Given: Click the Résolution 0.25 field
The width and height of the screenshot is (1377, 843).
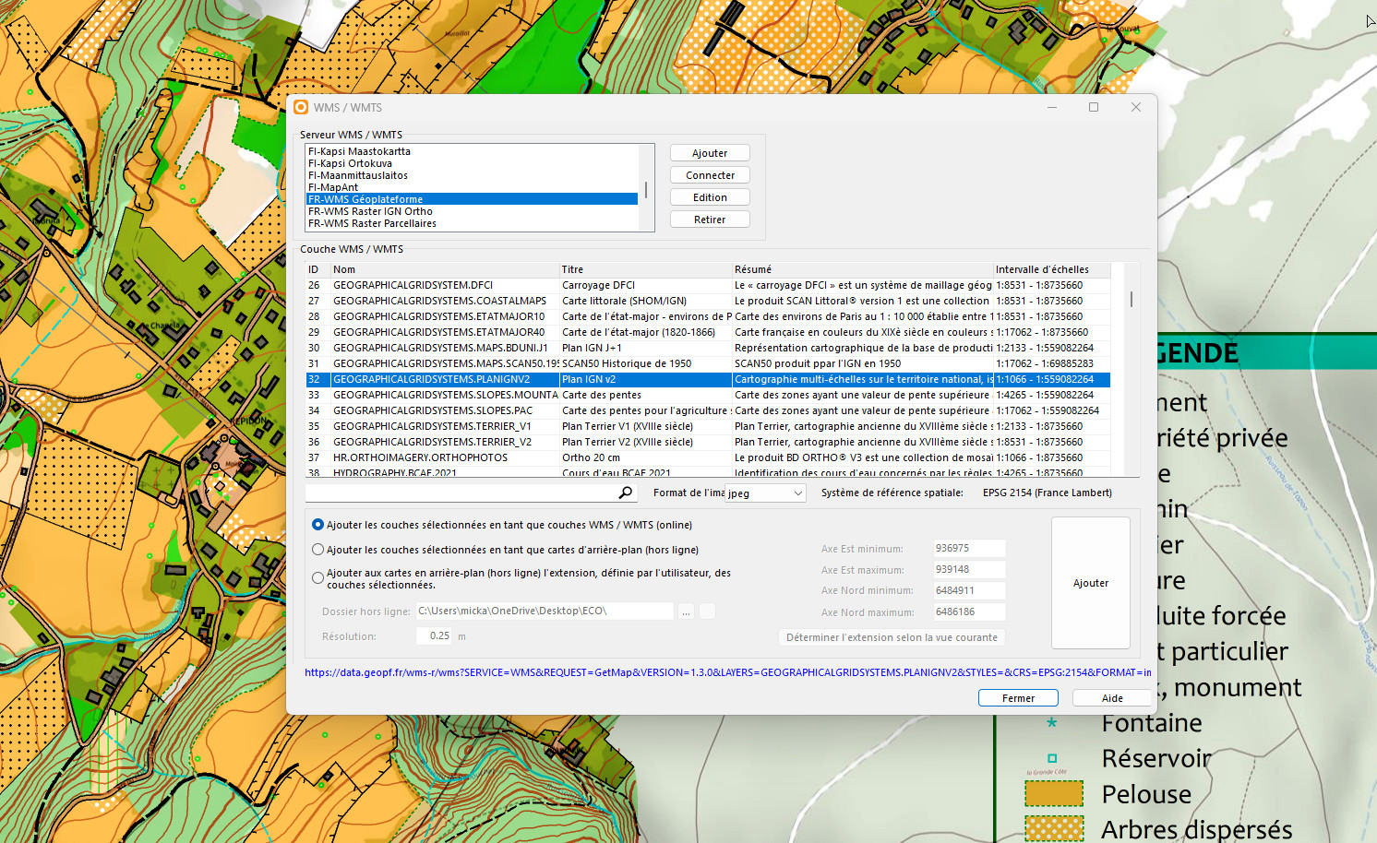Looking at the screenshot, I should (x=435, y=635).
